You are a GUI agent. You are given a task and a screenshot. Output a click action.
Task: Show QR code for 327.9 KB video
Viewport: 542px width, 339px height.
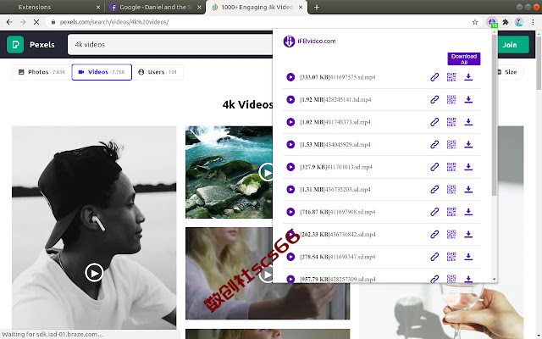coord(451,167)
